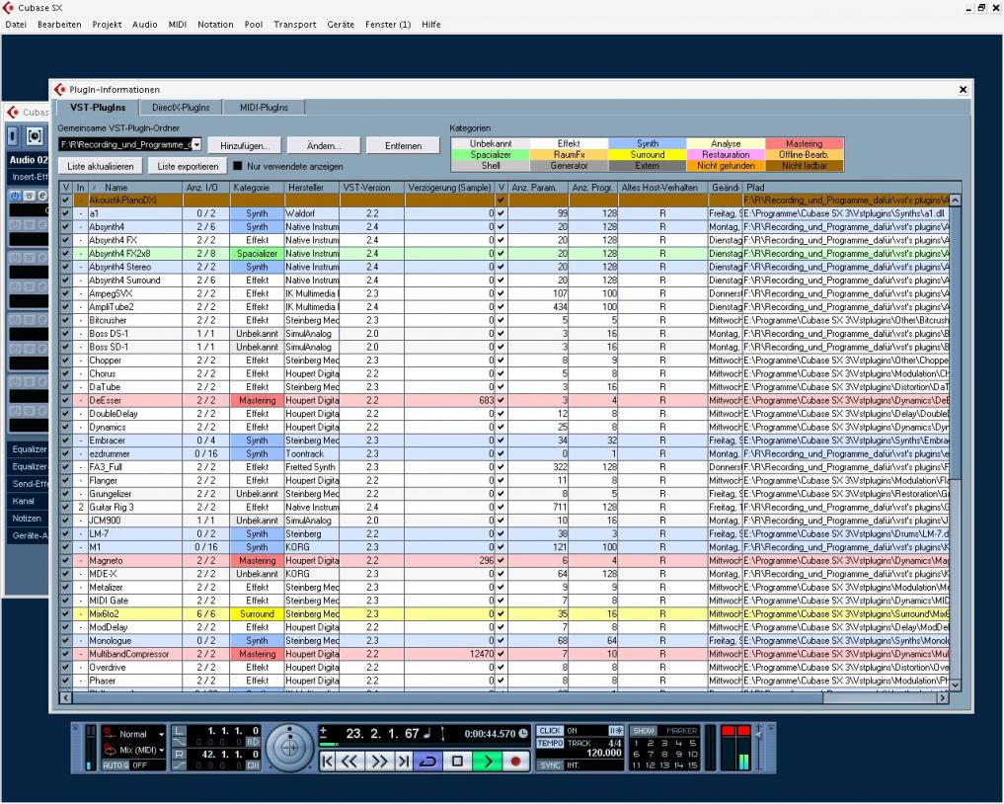Toggle metronome CLICK button

[550, 731]
